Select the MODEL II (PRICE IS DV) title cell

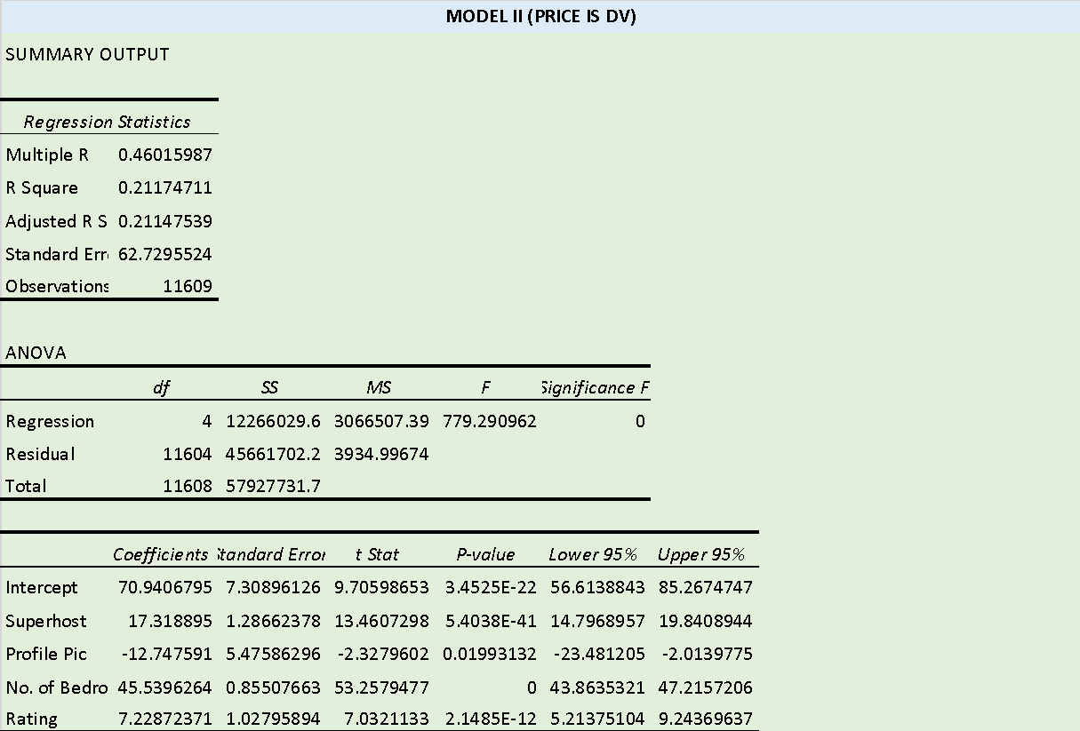(x=540, y=16)
